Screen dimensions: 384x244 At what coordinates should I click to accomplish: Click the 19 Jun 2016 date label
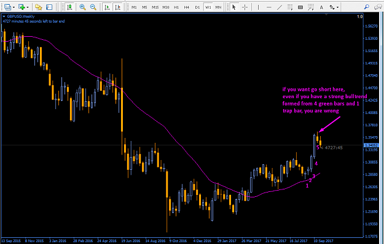pyautogui.click(x=131, y=240)
